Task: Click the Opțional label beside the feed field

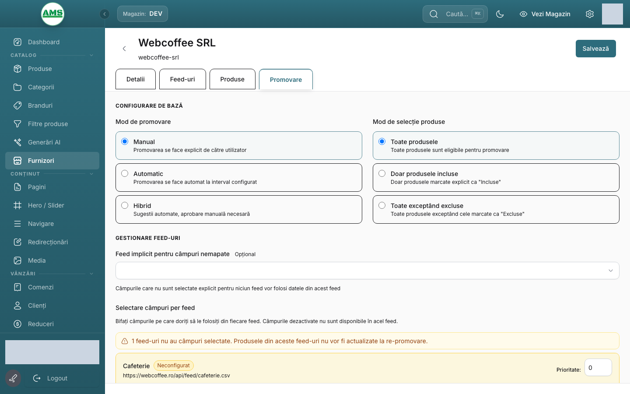Action: 245,254
